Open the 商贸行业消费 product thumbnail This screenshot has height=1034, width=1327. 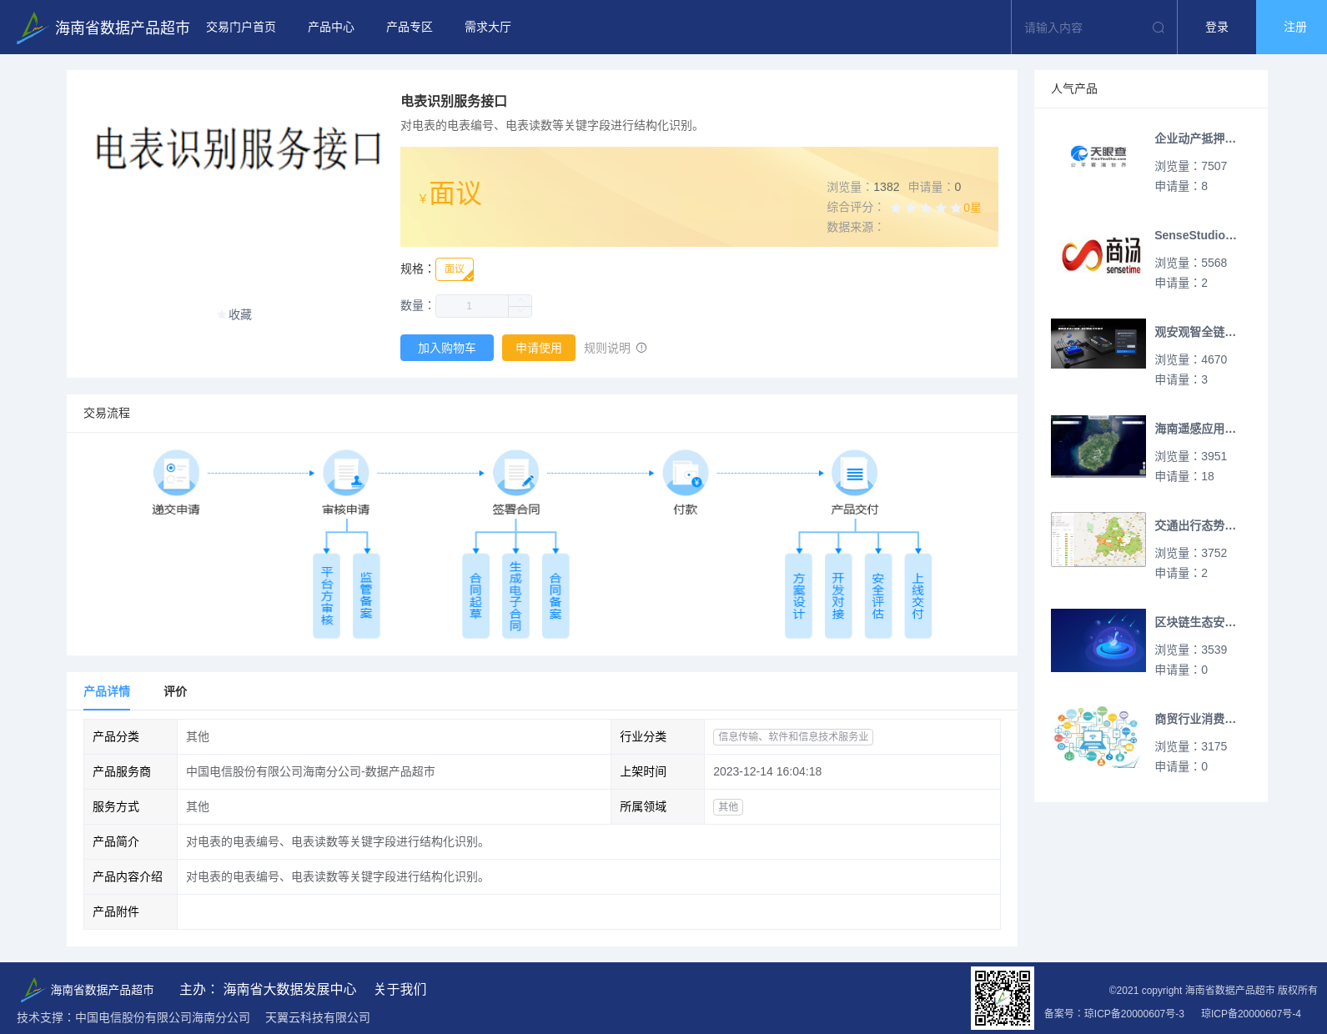(x=1098, y=736)
